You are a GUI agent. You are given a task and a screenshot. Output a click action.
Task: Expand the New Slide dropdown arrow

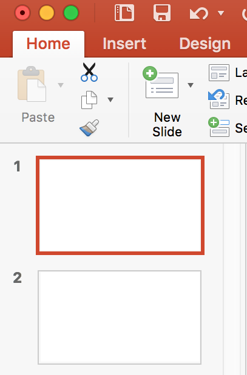tap(191, 85)
